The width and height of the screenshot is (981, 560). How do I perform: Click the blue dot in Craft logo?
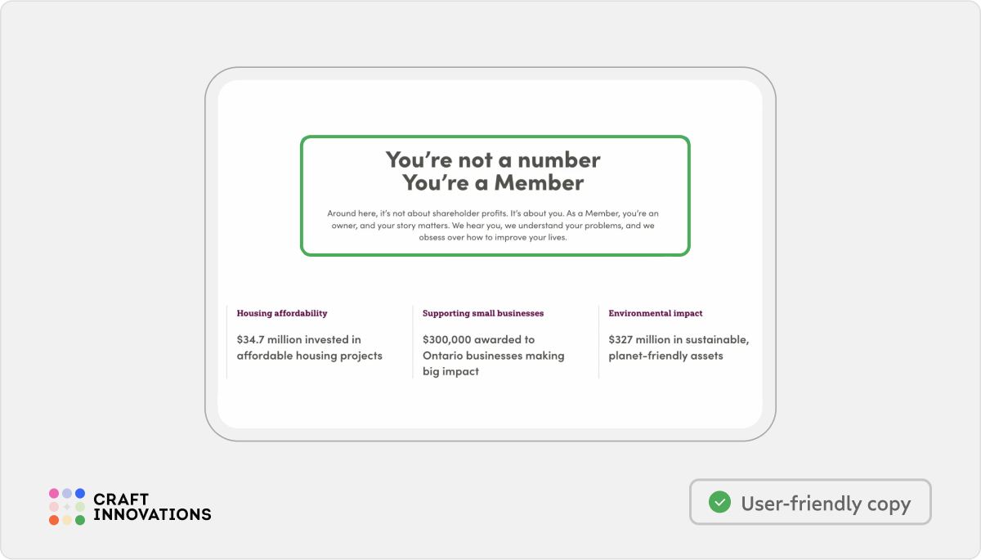click(80, 494)
